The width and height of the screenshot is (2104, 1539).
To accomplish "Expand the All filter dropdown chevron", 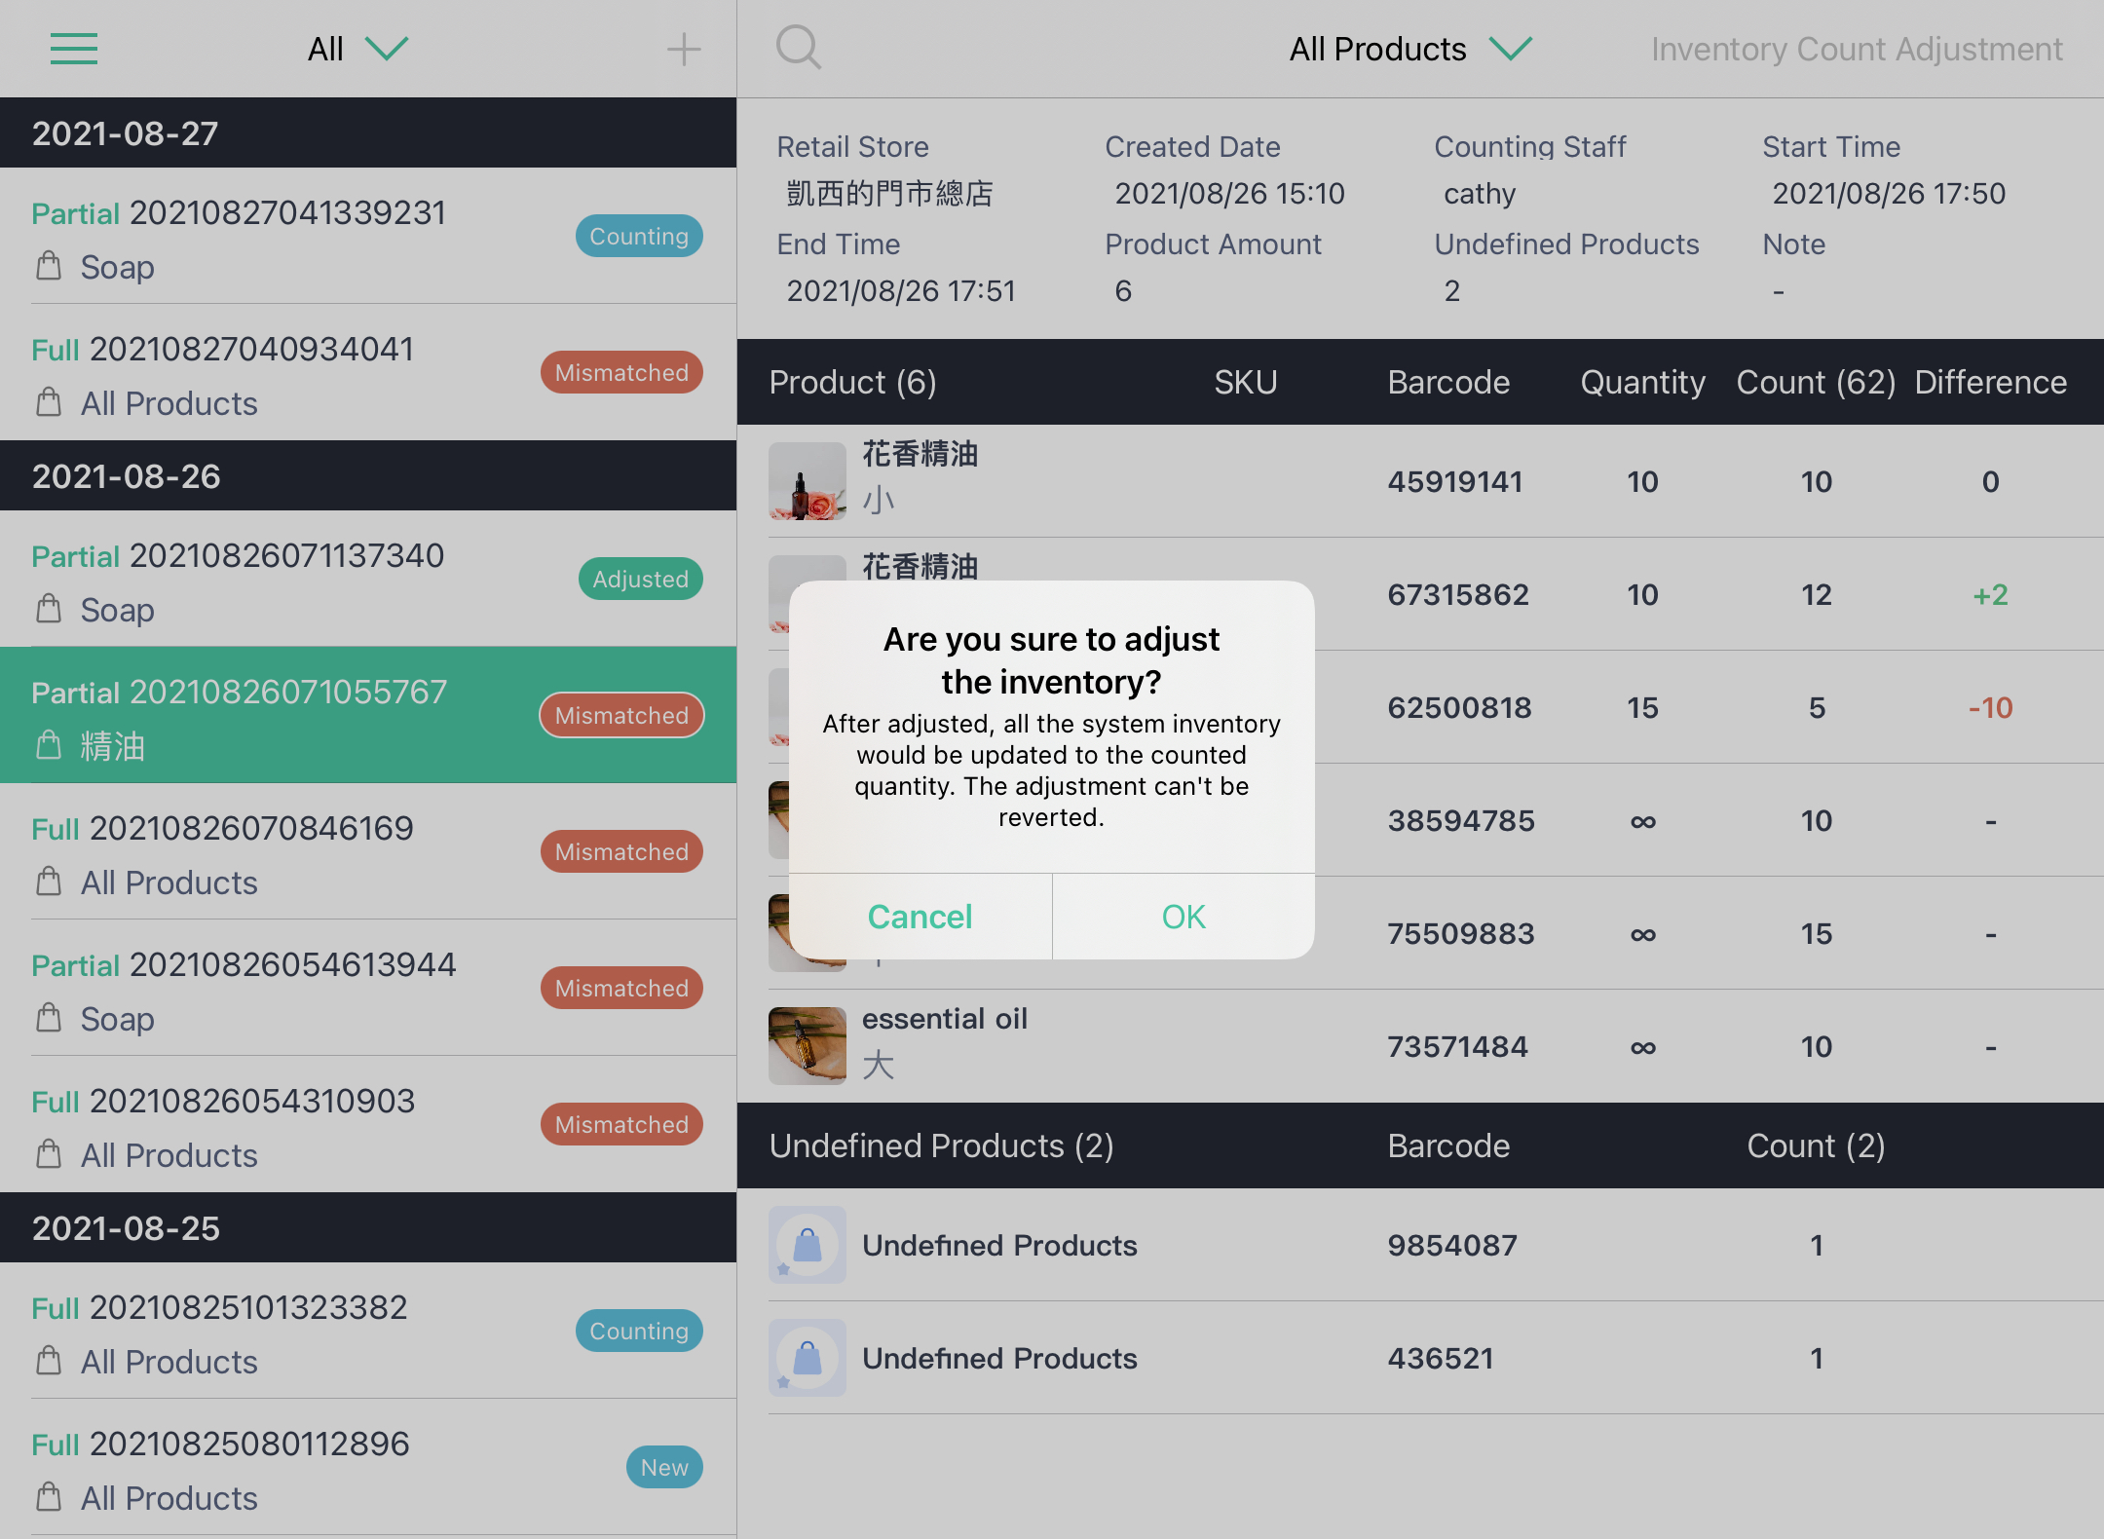I will 387,49.
